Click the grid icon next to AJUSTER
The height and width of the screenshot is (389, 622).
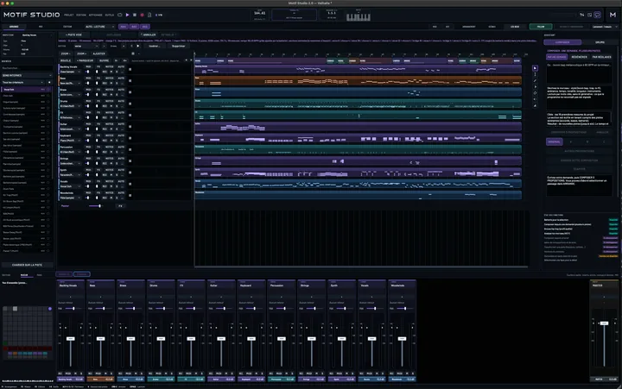click(x=133, y=53)
